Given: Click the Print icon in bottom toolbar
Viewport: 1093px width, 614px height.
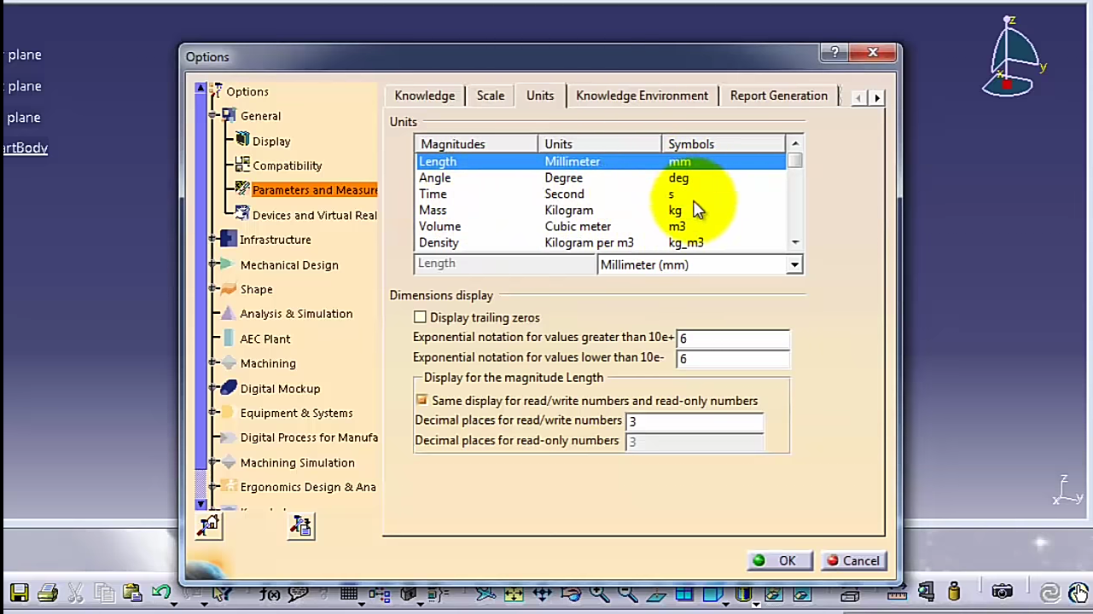Looking at the screenshot, I should (x=48, y=593).
